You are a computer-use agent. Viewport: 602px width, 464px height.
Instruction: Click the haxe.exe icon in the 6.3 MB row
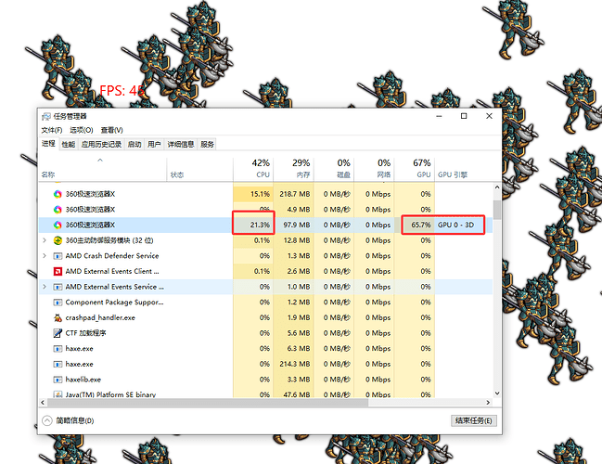[x=58, y=349]
